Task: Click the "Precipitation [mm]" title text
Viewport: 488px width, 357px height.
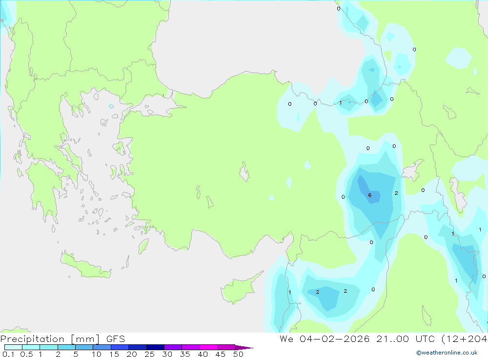Action: (x=50, y=339)
